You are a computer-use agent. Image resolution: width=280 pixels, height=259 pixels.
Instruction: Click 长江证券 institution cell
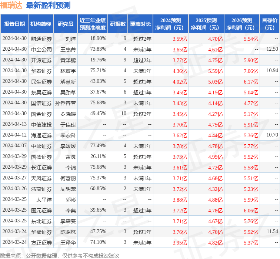[x=41, y=168]
